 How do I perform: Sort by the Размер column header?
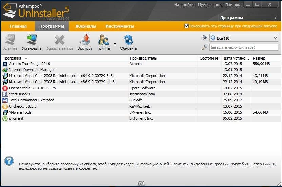click(266, 58)
